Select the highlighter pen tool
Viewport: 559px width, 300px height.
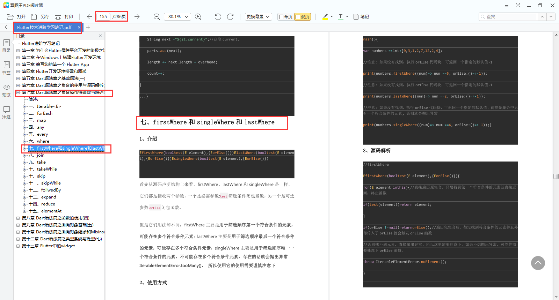tap(325, 17)
